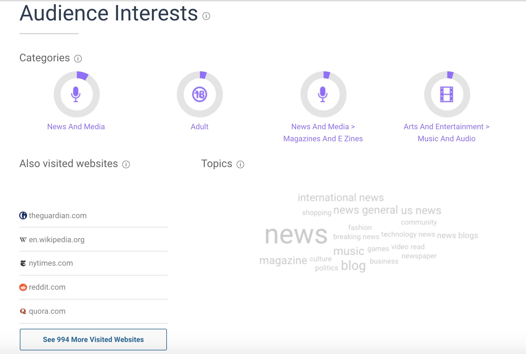526x354 pixels.
Task: Open the Adult category link
Action: pos(199,127)
